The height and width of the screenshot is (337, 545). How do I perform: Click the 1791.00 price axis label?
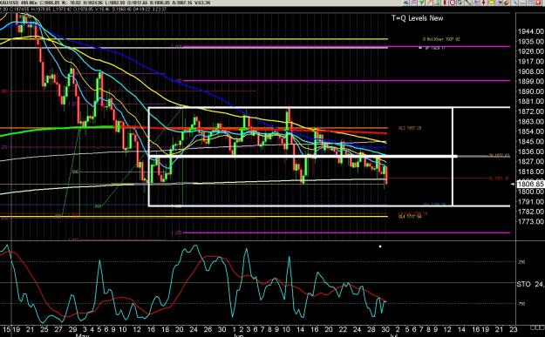(531, 202)
